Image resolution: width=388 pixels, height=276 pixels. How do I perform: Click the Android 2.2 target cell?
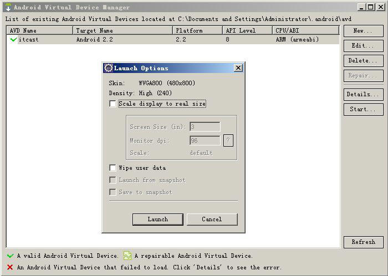coord(95,39)
